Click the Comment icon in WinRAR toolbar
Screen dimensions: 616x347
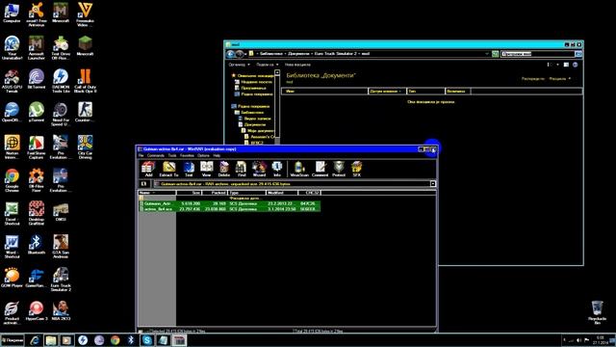pyautogui.click(x=321, y=169)
